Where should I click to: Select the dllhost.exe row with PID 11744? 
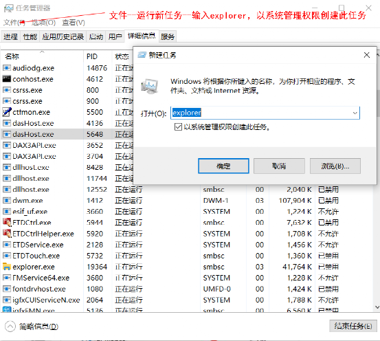click(x=67, y=178)
